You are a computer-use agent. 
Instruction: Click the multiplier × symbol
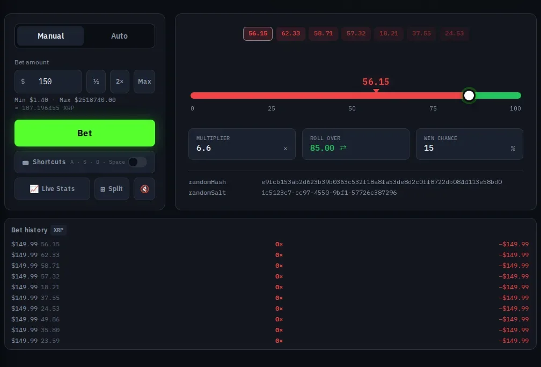pyautogui.click(x=286, y=148)
